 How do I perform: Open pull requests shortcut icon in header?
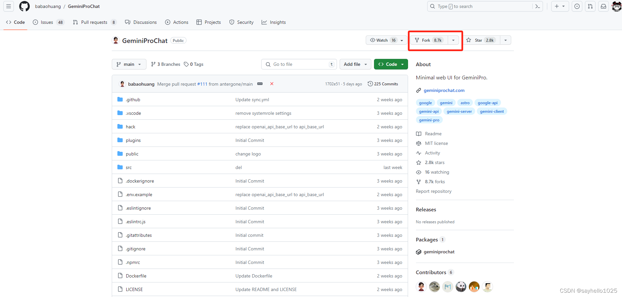pyautogui.click(x=590, y=6)
